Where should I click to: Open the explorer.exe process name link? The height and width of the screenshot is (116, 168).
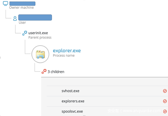[67, 51]
